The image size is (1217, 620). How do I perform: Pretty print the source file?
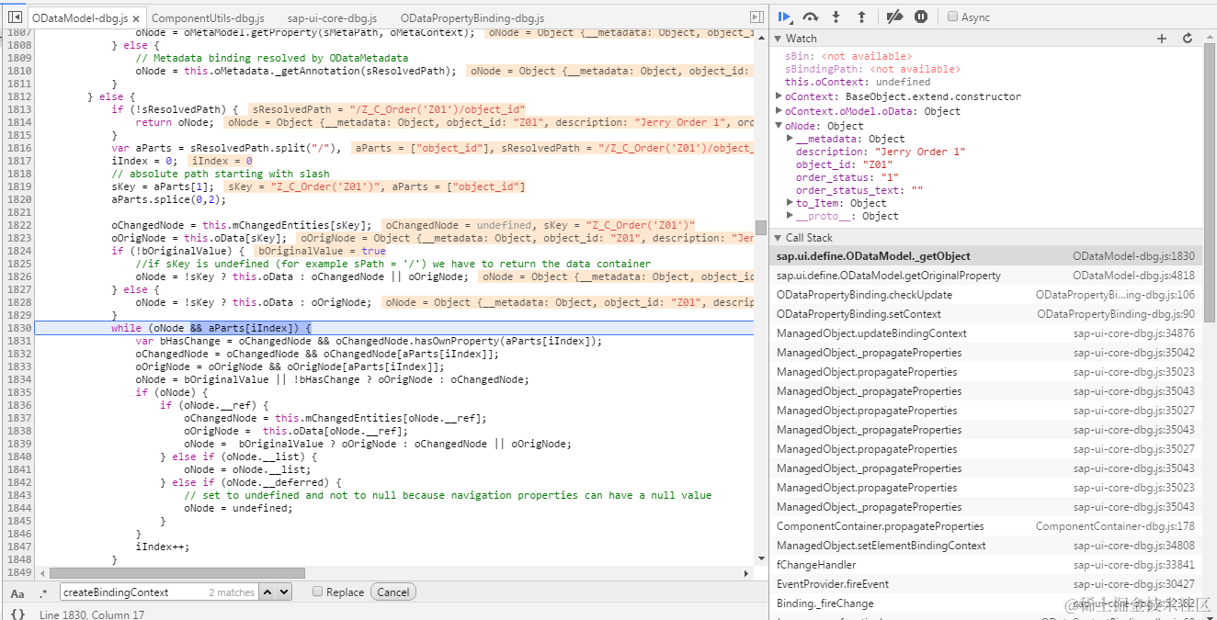pos(17,614)
